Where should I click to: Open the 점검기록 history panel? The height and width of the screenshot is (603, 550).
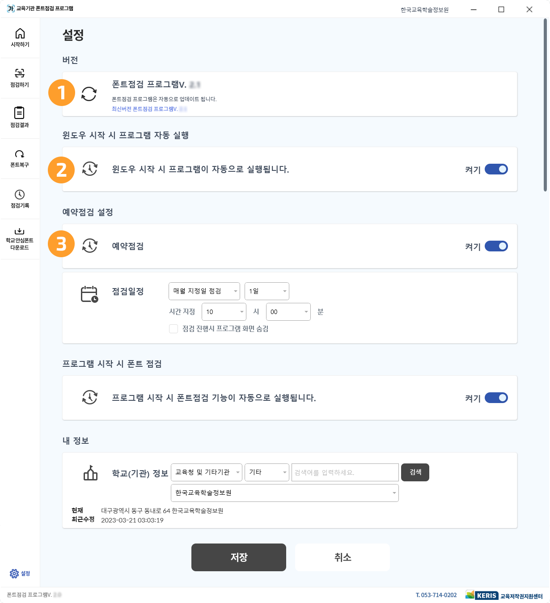tap(20, 199)
